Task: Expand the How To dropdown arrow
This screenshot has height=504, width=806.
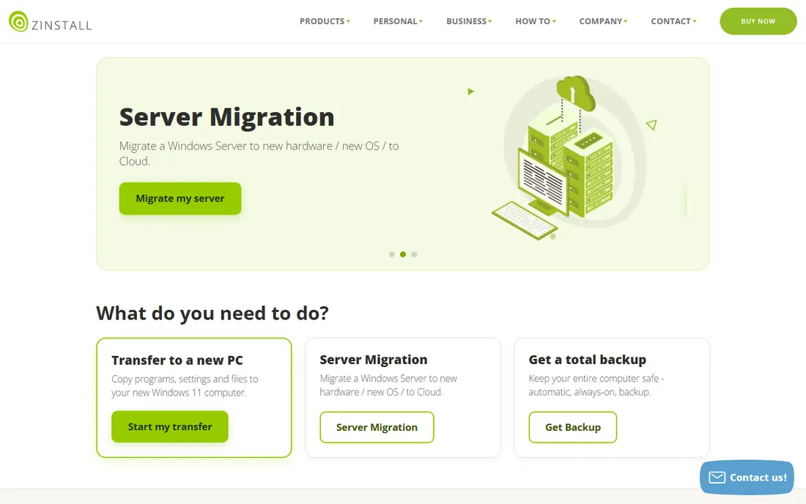Action: (554, 21)
